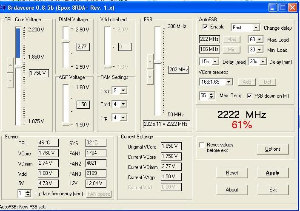Click FSB down arrow button

point(150,77)
